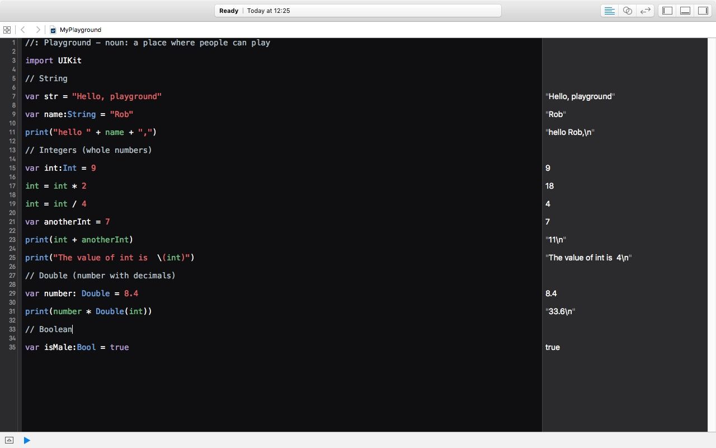Screen dimensions: 716x448
Task: Go back with the left chevron
Action: [23, 30]
